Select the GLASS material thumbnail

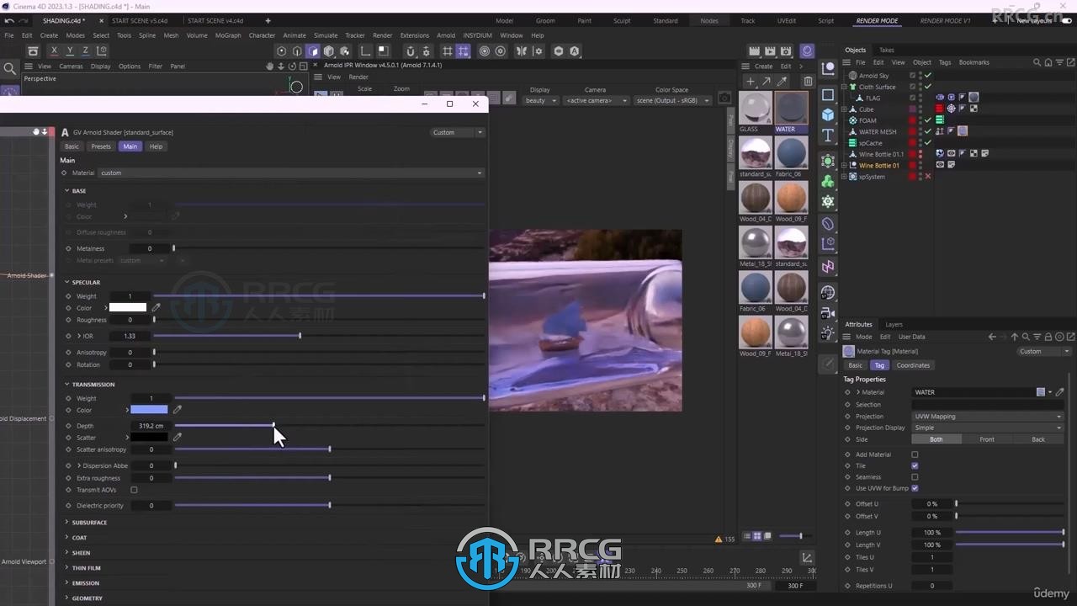[x=755, y=108]
